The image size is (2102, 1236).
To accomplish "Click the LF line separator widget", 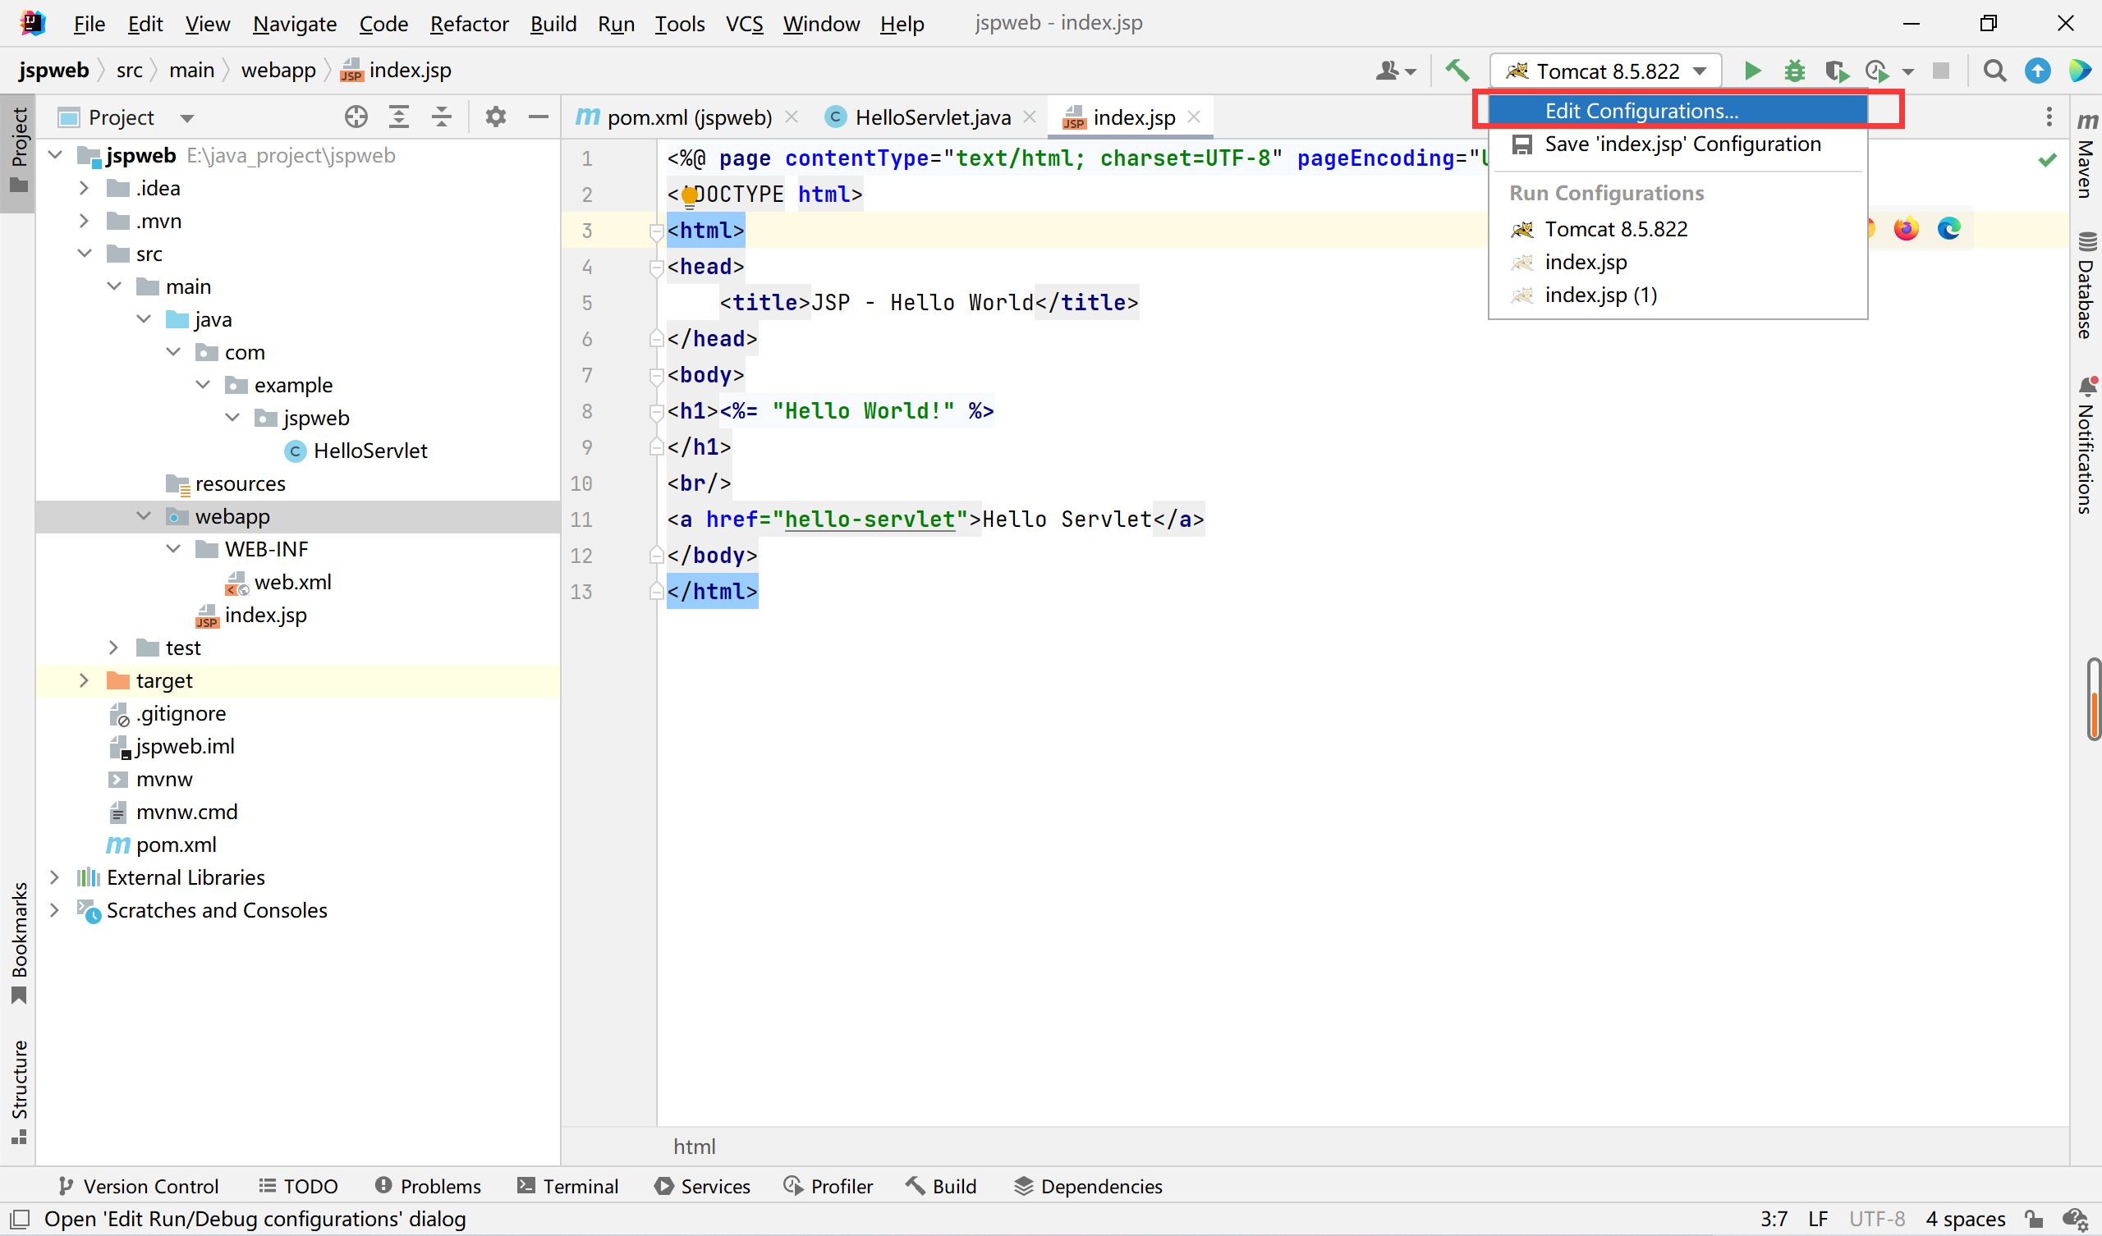I will [x=1818, y=1219].
